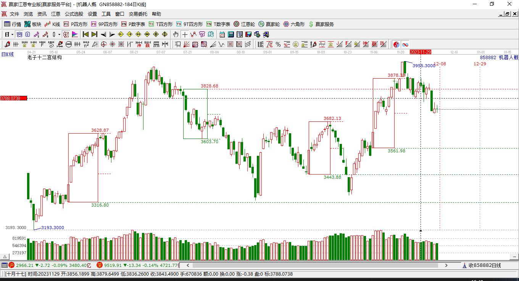Click the 老子十二宫结构 indicator label

[44, 58]
